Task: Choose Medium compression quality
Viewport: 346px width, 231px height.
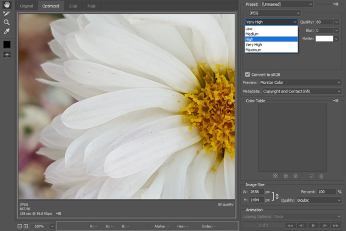Action: pyautogui.click(x=271, y=34)
